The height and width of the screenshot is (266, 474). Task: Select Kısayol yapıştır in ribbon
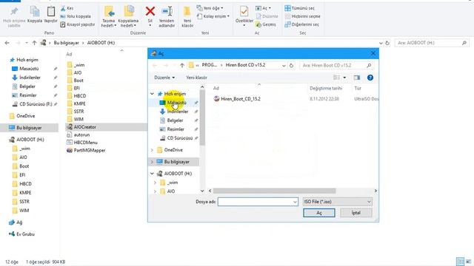(78, 24)
